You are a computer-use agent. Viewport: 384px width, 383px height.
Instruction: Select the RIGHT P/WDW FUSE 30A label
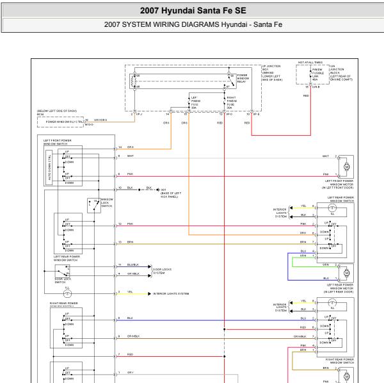(231, 102)
